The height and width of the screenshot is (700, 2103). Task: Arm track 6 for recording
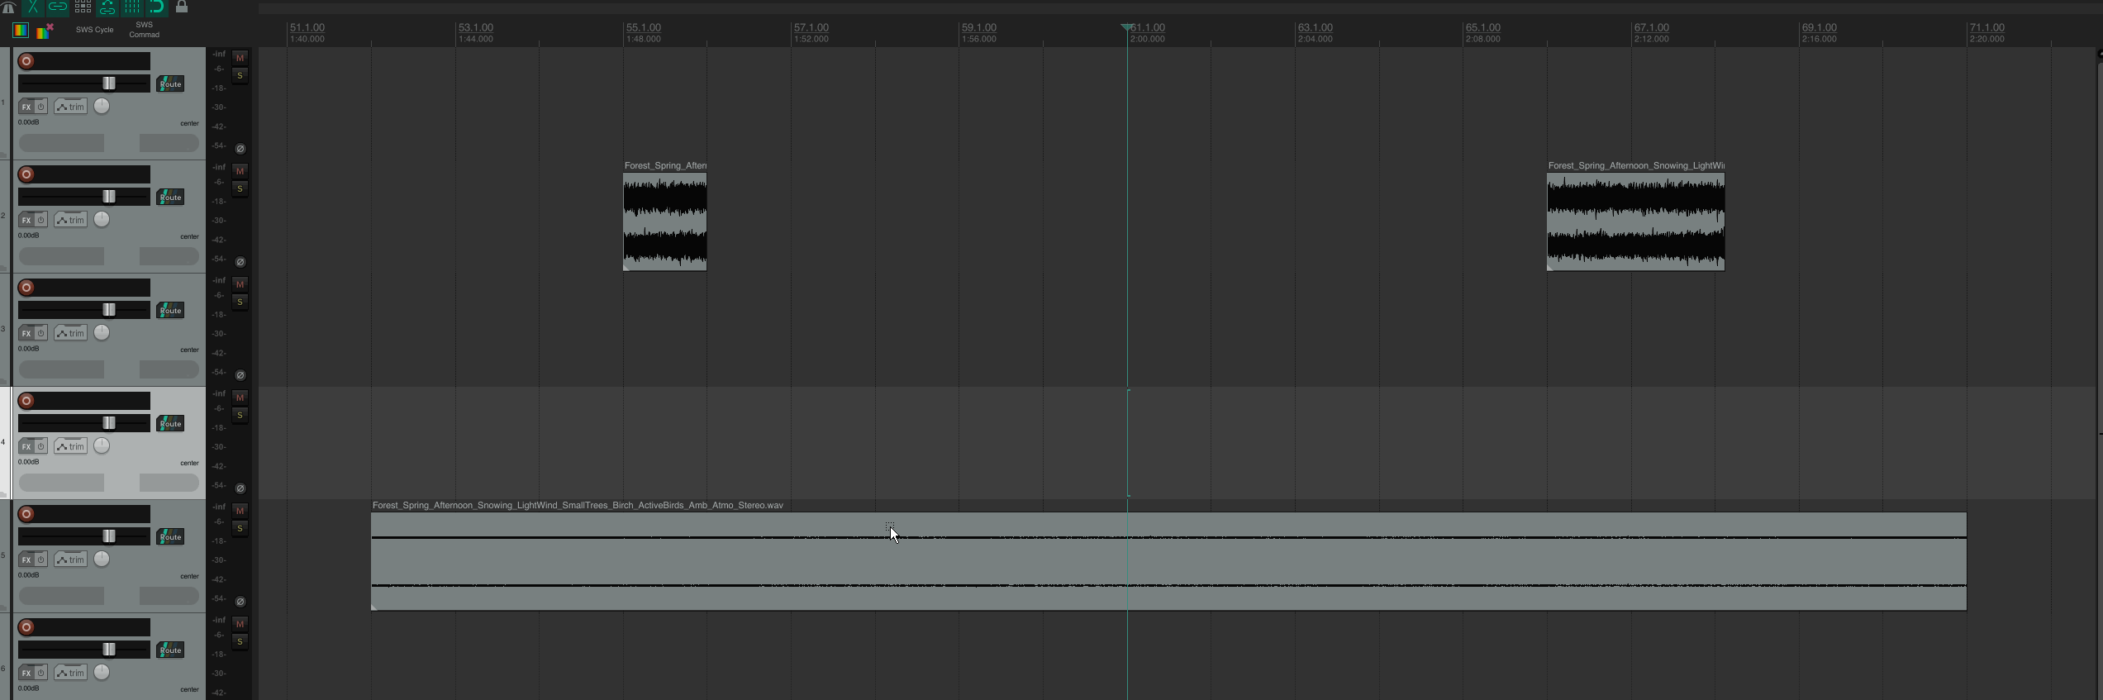tap(26, 627)
